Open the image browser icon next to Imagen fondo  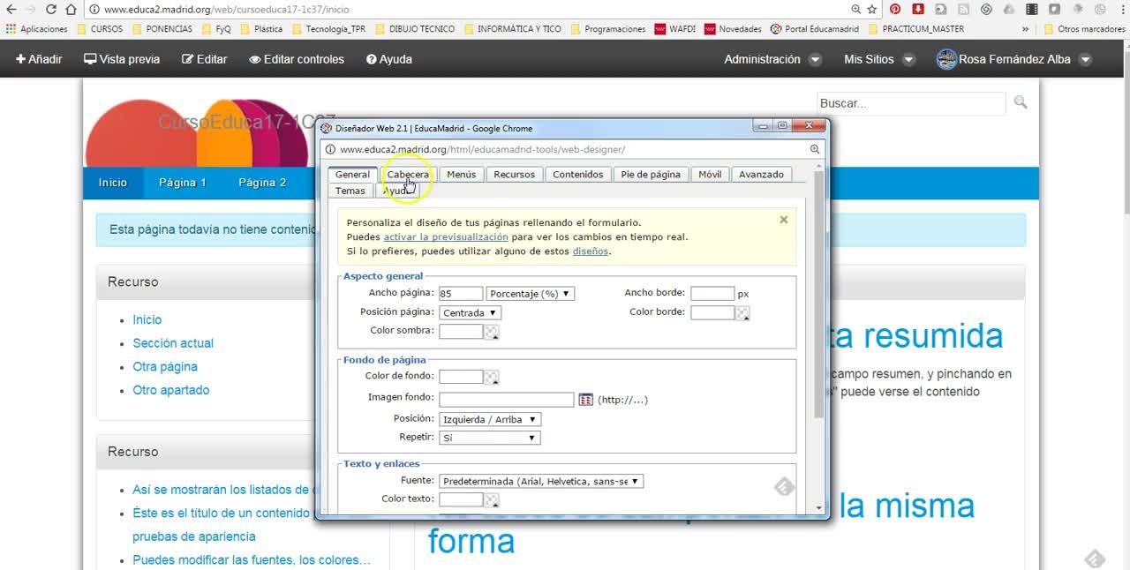tap(586, 400)
